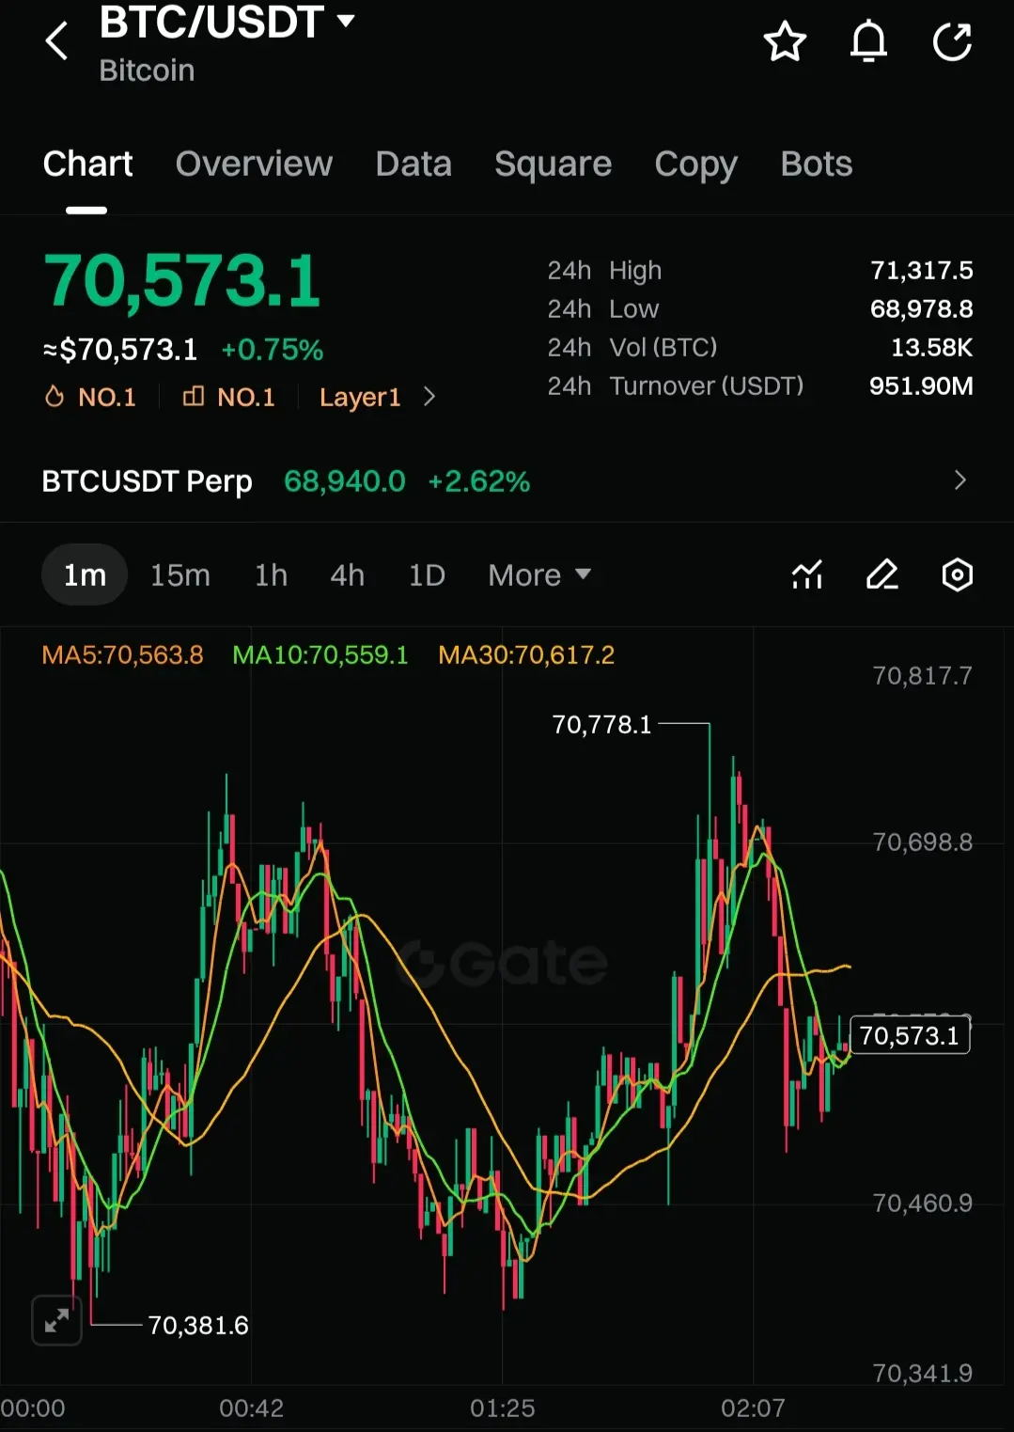
Task: Tap the Layer1 category tag
Action: (x=360, y=398)
